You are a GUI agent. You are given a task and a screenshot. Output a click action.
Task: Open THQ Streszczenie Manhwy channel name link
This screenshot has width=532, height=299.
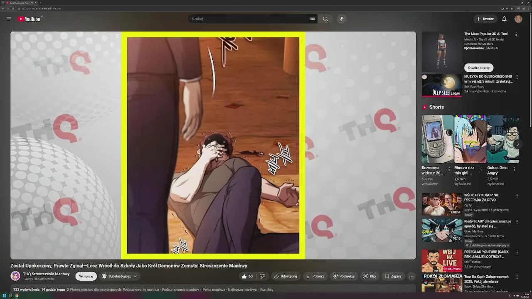[x=46, y=274]
